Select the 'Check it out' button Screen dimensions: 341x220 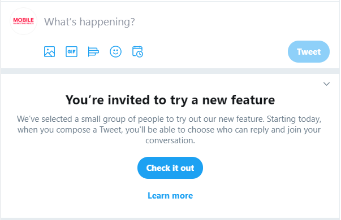170,168
